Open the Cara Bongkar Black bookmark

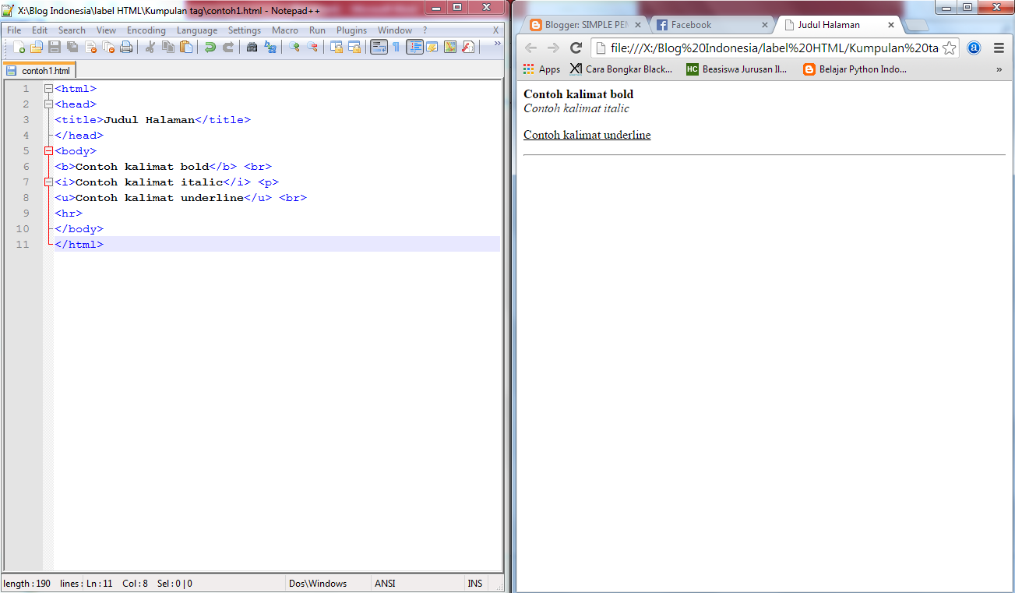(x=622, y=69)
